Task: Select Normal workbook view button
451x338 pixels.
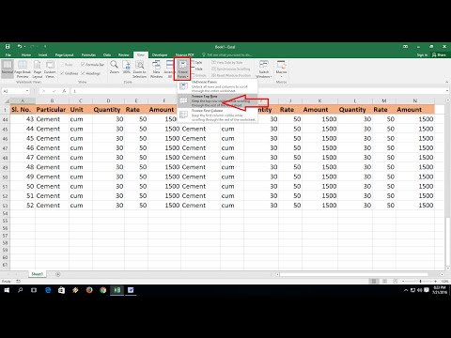Action: (8, 68)
